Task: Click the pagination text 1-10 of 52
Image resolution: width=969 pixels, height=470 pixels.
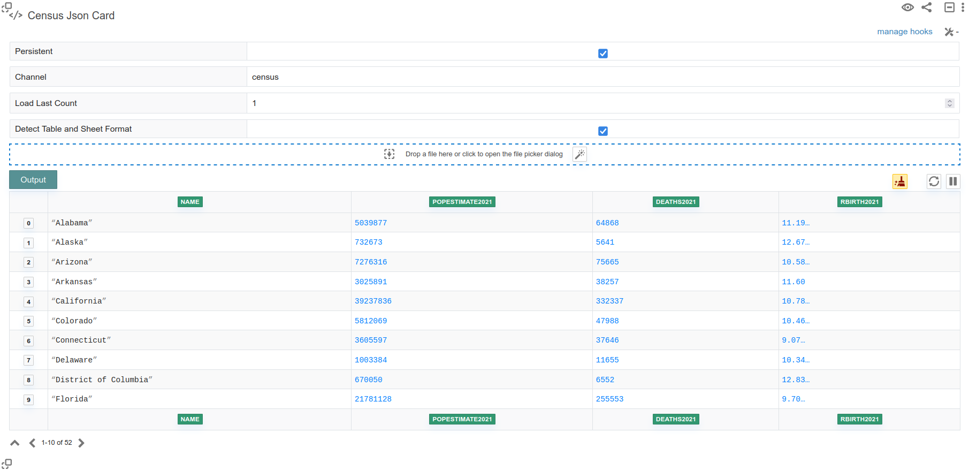Action: click(57, 443)
